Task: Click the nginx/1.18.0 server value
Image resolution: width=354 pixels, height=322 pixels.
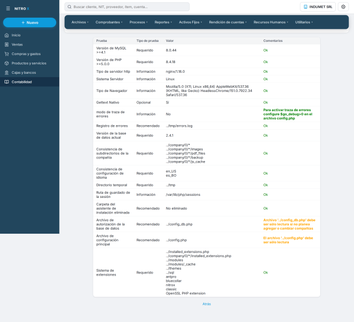Action: click(x=175, y=72)
